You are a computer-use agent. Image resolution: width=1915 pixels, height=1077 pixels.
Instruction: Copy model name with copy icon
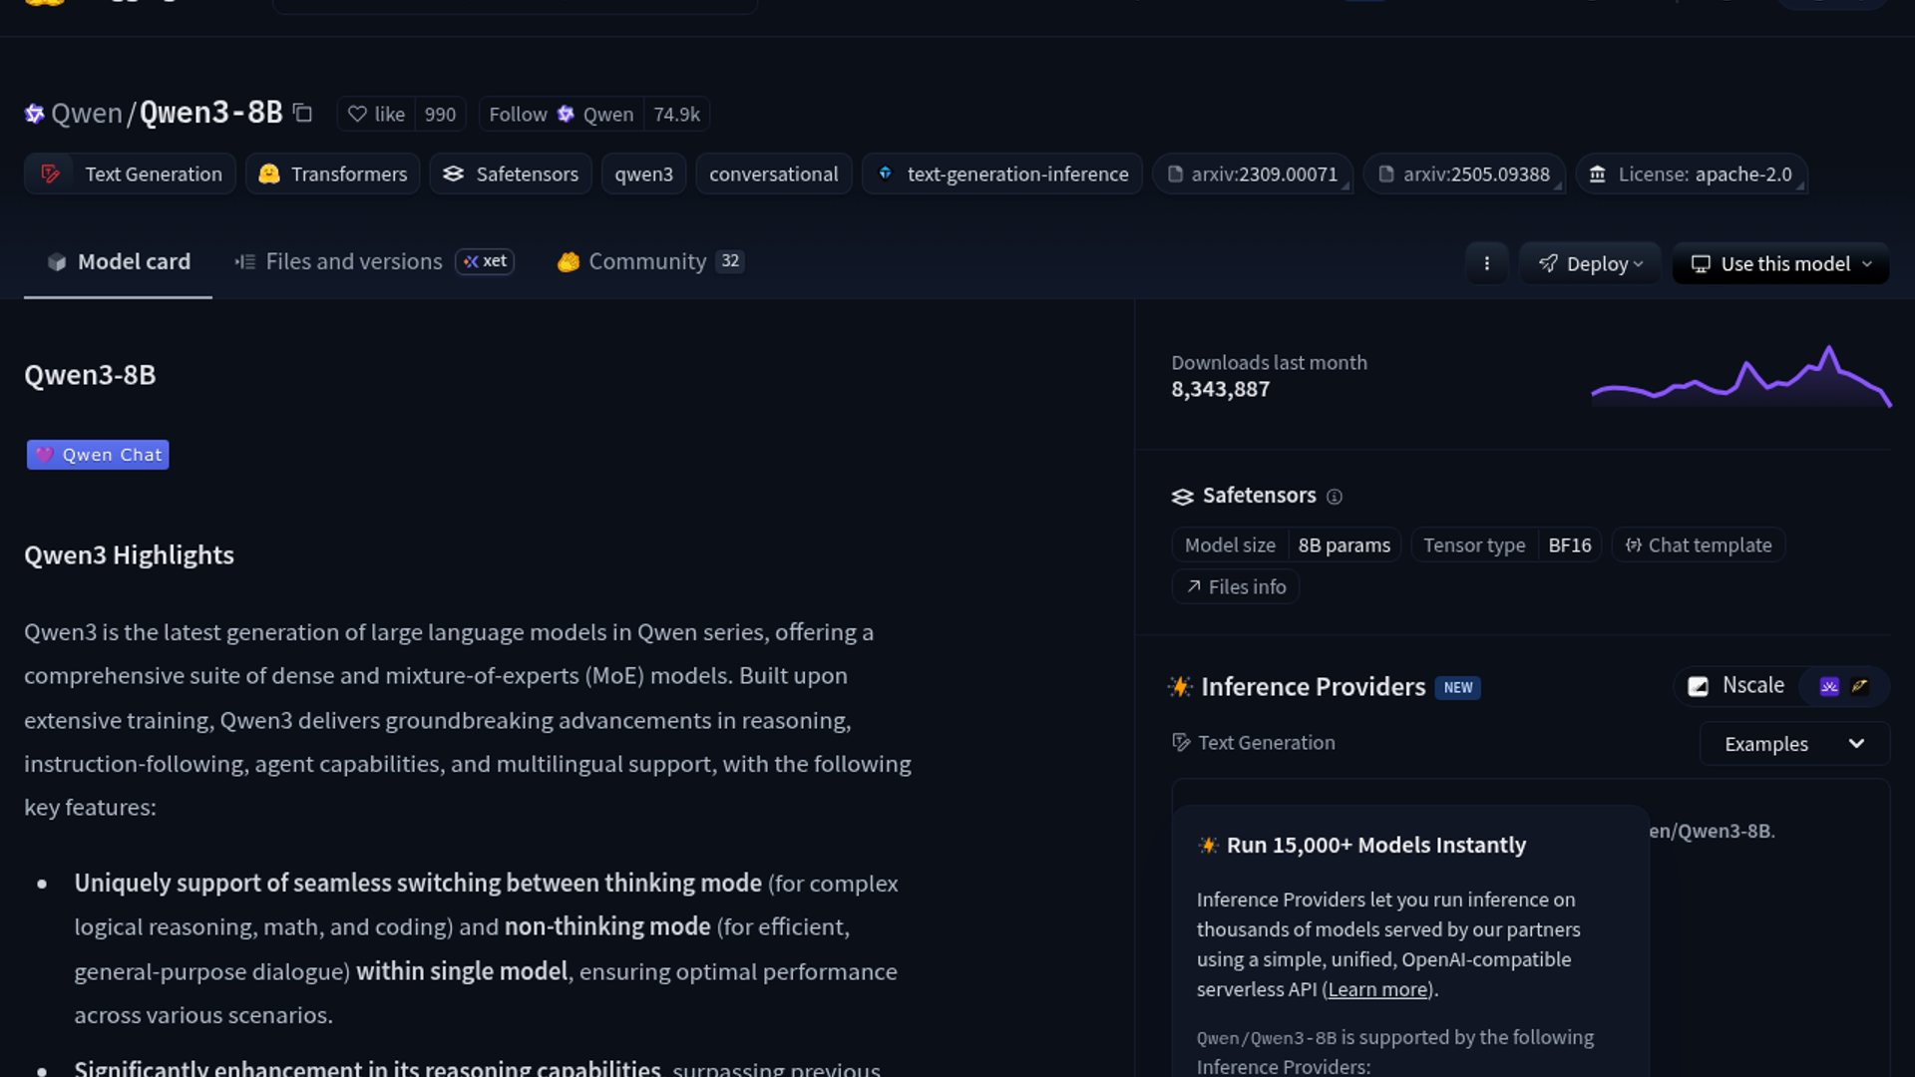[x=303, y=114]
